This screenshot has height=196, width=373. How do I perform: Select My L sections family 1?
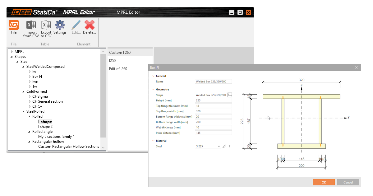pos(56,136)
